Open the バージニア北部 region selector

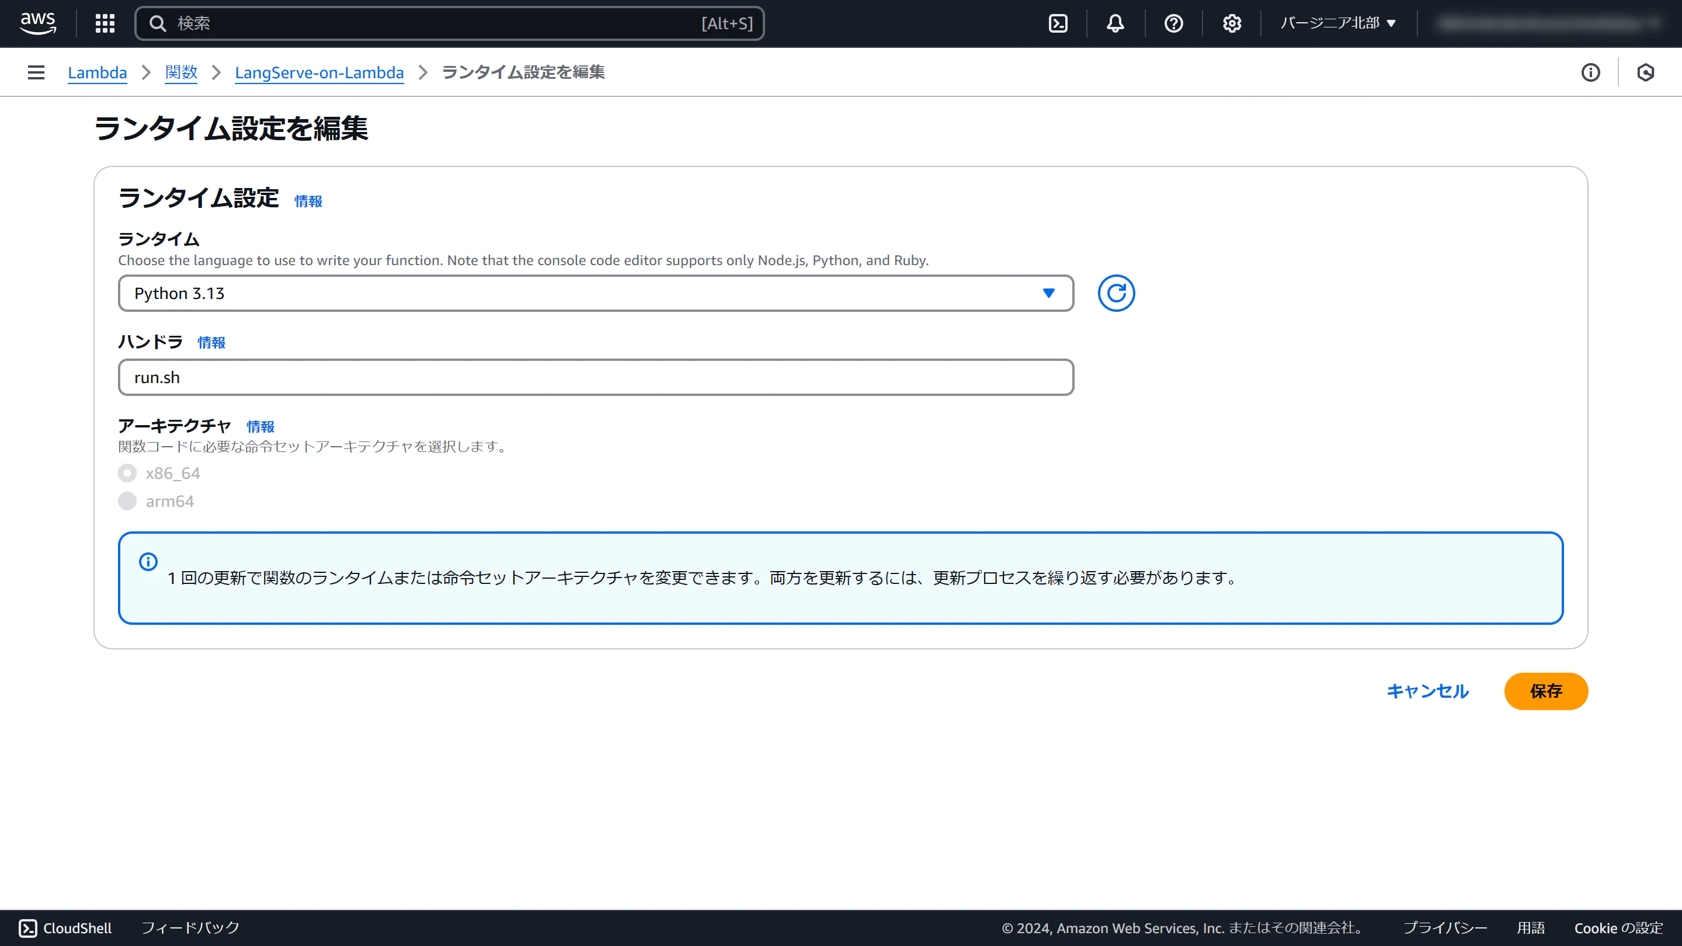[1338, 23]
